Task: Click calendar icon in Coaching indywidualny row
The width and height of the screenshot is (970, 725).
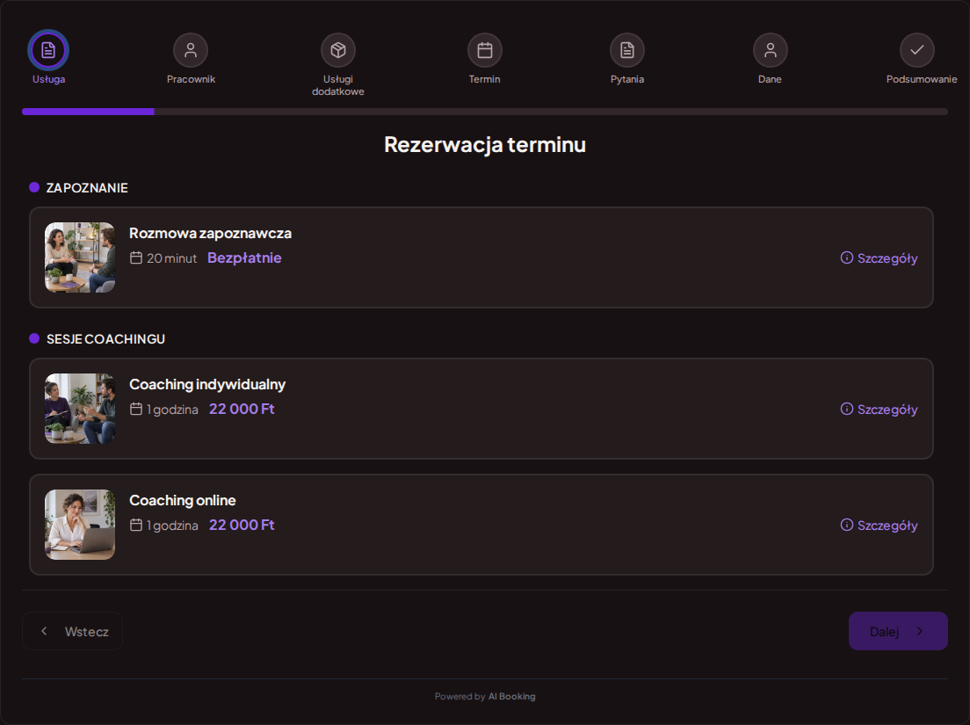Action: pos(136,409)
